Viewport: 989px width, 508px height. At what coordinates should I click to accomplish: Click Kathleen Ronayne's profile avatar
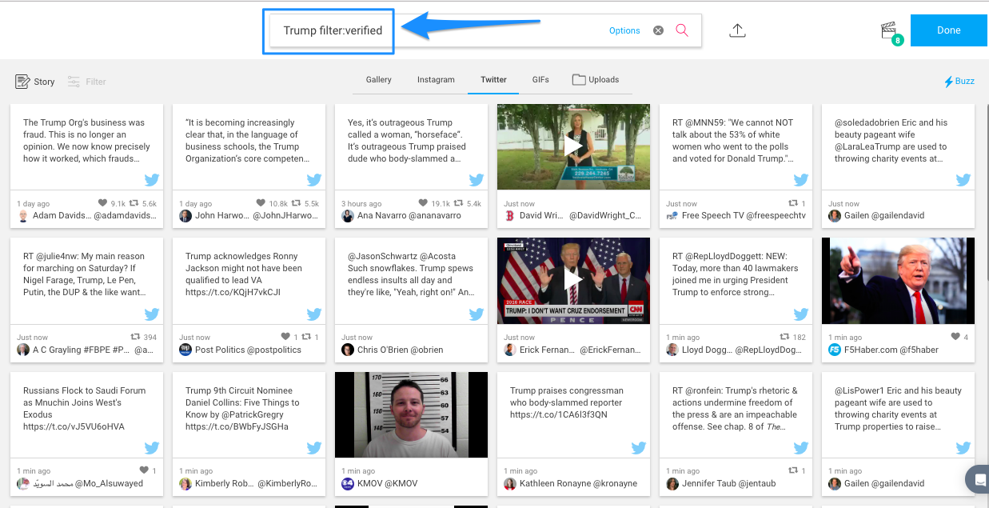[510, 483]
